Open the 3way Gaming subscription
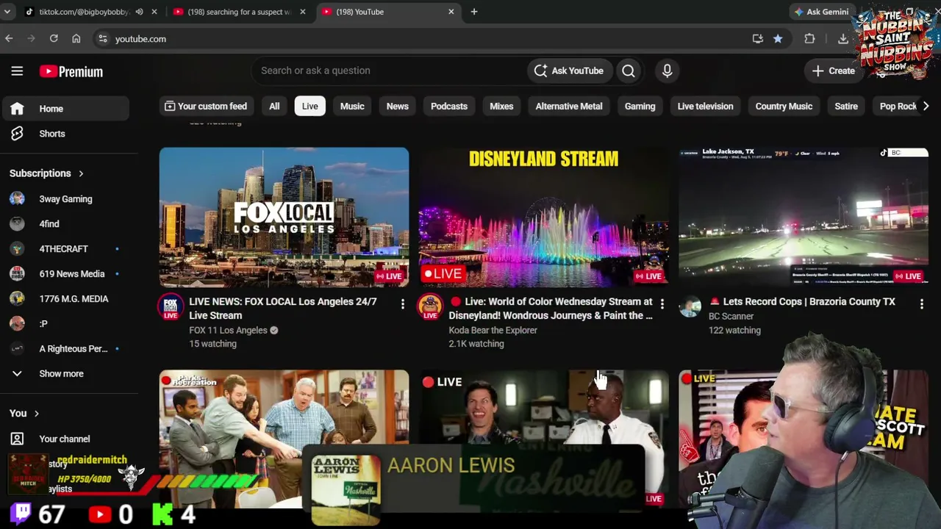The image size is (941, 529). (65, 199)
